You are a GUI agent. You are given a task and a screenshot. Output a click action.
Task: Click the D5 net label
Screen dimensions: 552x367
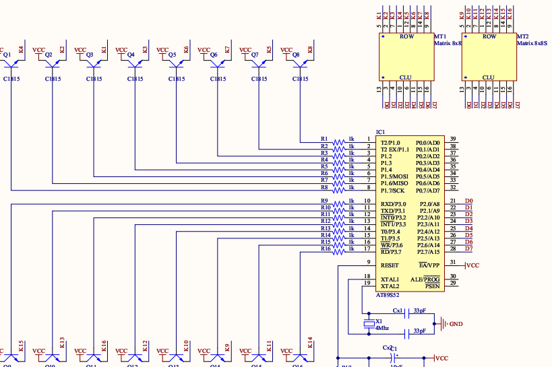coord(468,235)
